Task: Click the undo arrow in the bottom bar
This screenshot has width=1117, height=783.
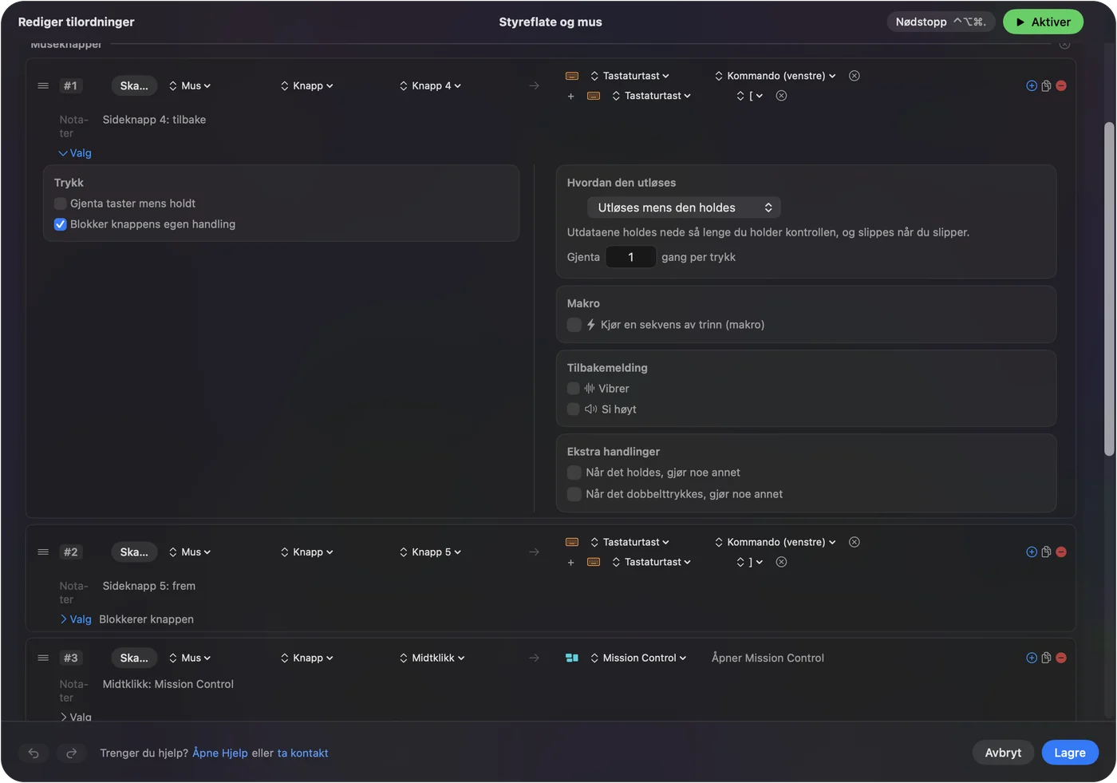Action: tap(34, 753)
